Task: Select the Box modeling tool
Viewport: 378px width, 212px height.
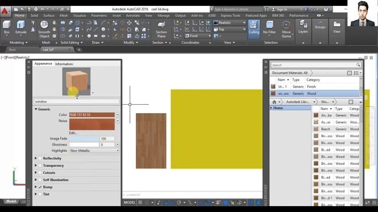Action: pos(6,27)
